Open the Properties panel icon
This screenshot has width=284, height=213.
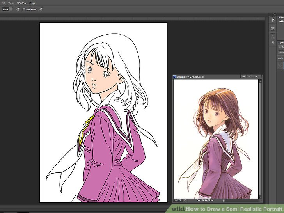(x=272, y=28)
